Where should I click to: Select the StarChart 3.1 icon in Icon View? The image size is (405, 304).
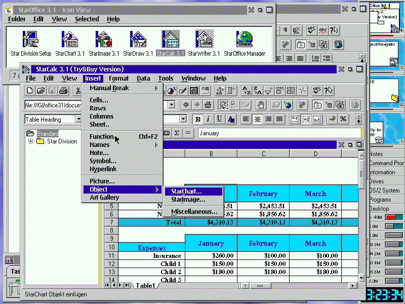click(70, 44)
